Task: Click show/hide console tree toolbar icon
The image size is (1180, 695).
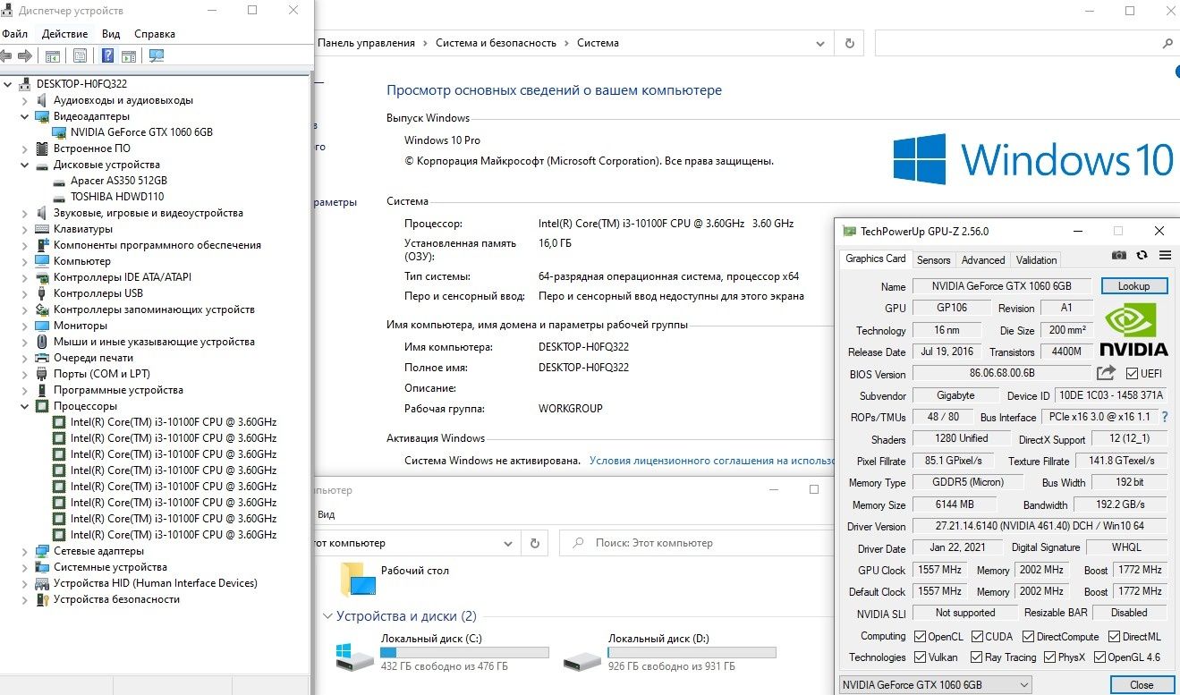Action: (53, 55)
